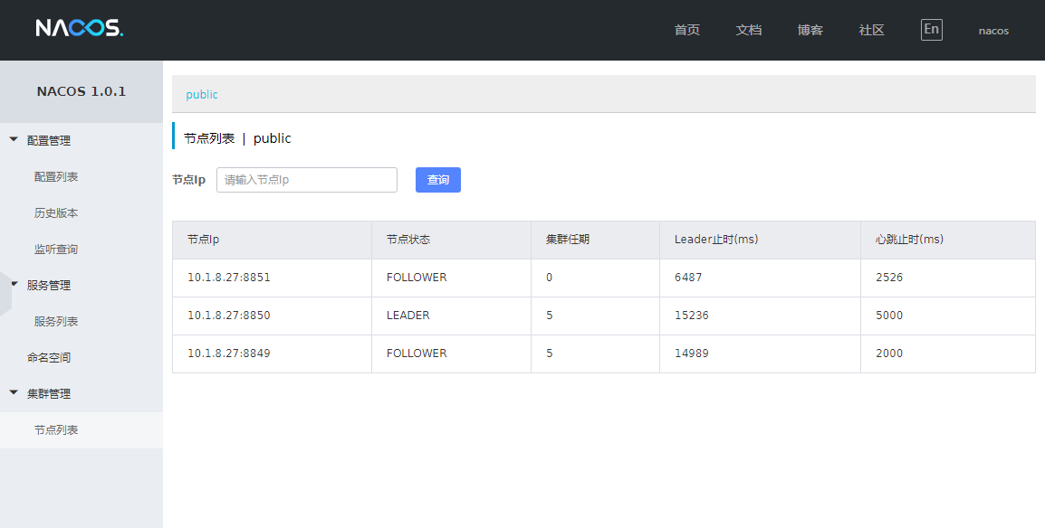The image size is (1045, 528).
Task: Select 节点列表 in the sidebar
Action: [56, 430]
